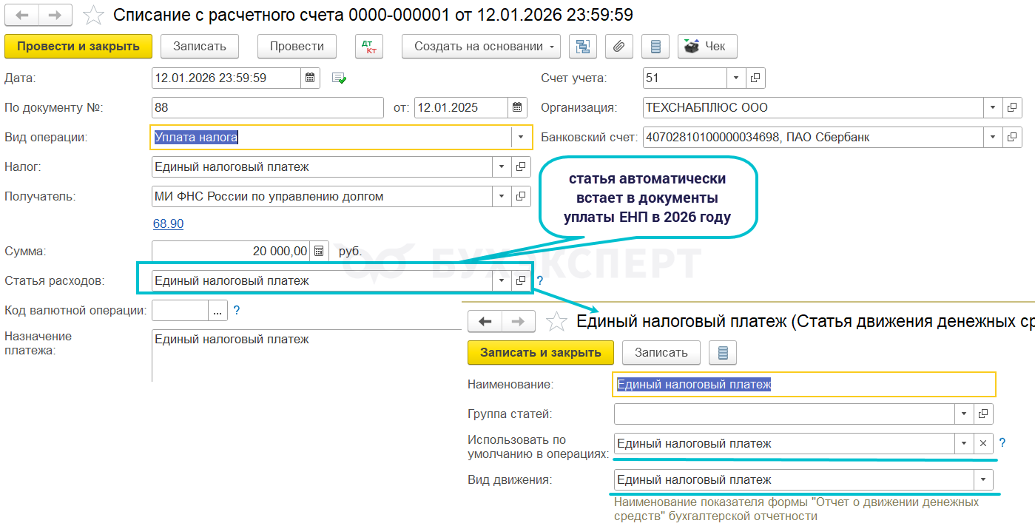The height and width of the screenshot is (529, 1035).
Task: Expand the Статья расходов dropdown
Action: pyautogui.click(x=502, y=280)
